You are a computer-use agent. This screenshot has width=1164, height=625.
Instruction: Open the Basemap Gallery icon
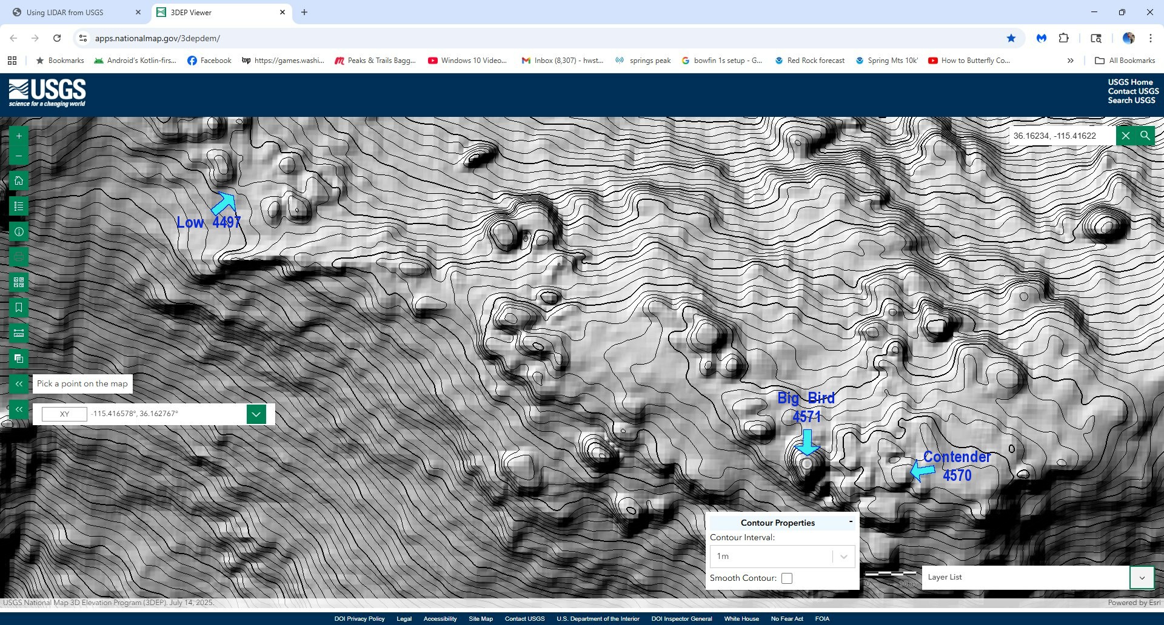click(19, 282)
